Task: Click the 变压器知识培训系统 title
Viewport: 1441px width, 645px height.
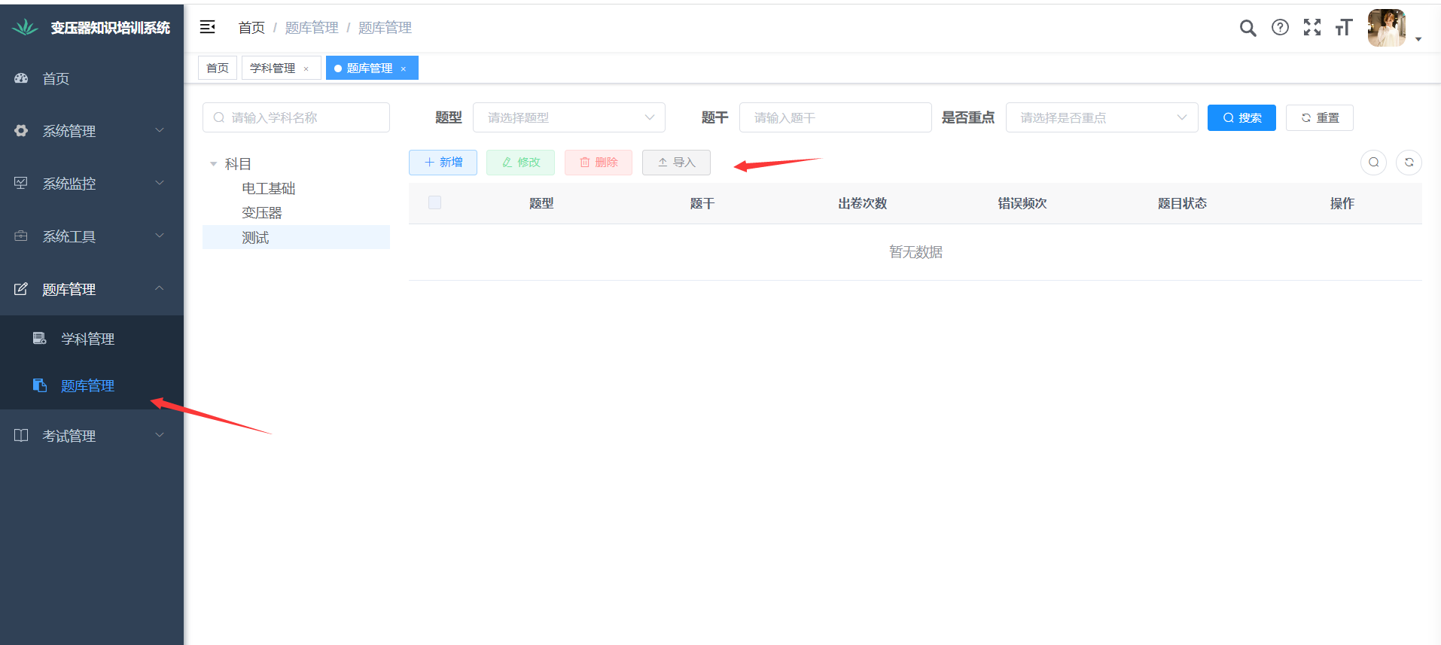Action: tap(110, 28)
